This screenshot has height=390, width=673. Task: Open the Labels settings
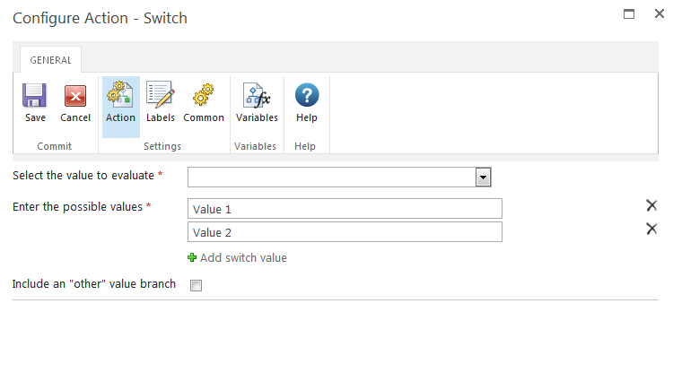tap(160, 96)
